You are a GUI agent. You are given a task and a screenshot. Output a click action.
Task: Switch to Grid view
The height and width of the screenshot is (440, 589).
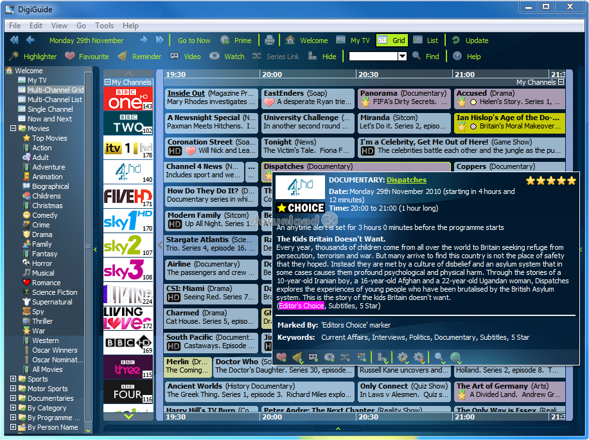[392, 40]
